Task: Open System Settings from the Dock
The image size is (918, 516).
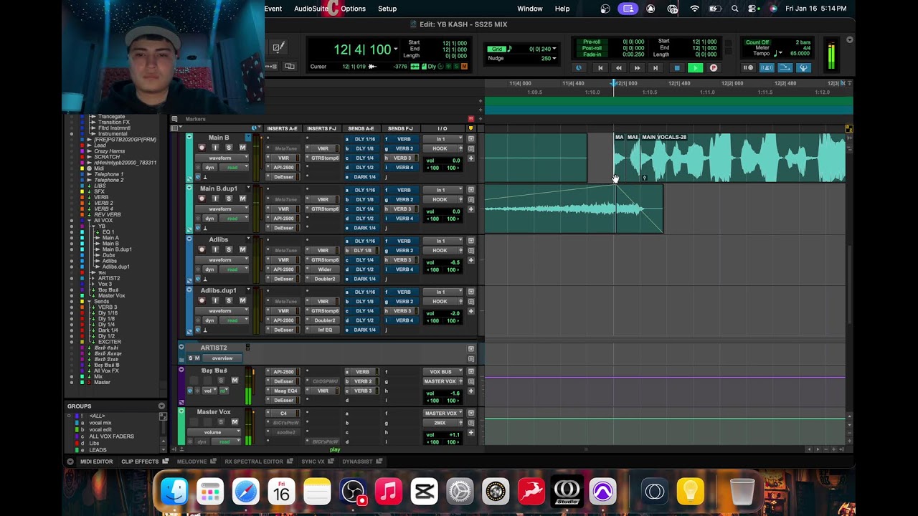Action: (460, 492)
